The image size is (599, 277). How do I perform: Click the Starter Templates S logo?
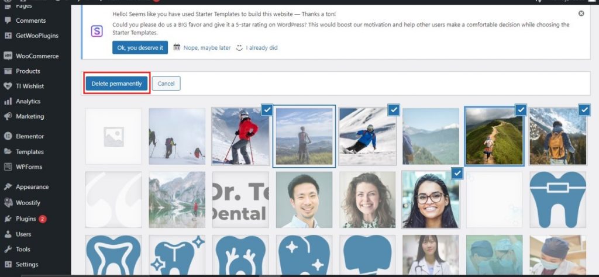tap(97, 31)
